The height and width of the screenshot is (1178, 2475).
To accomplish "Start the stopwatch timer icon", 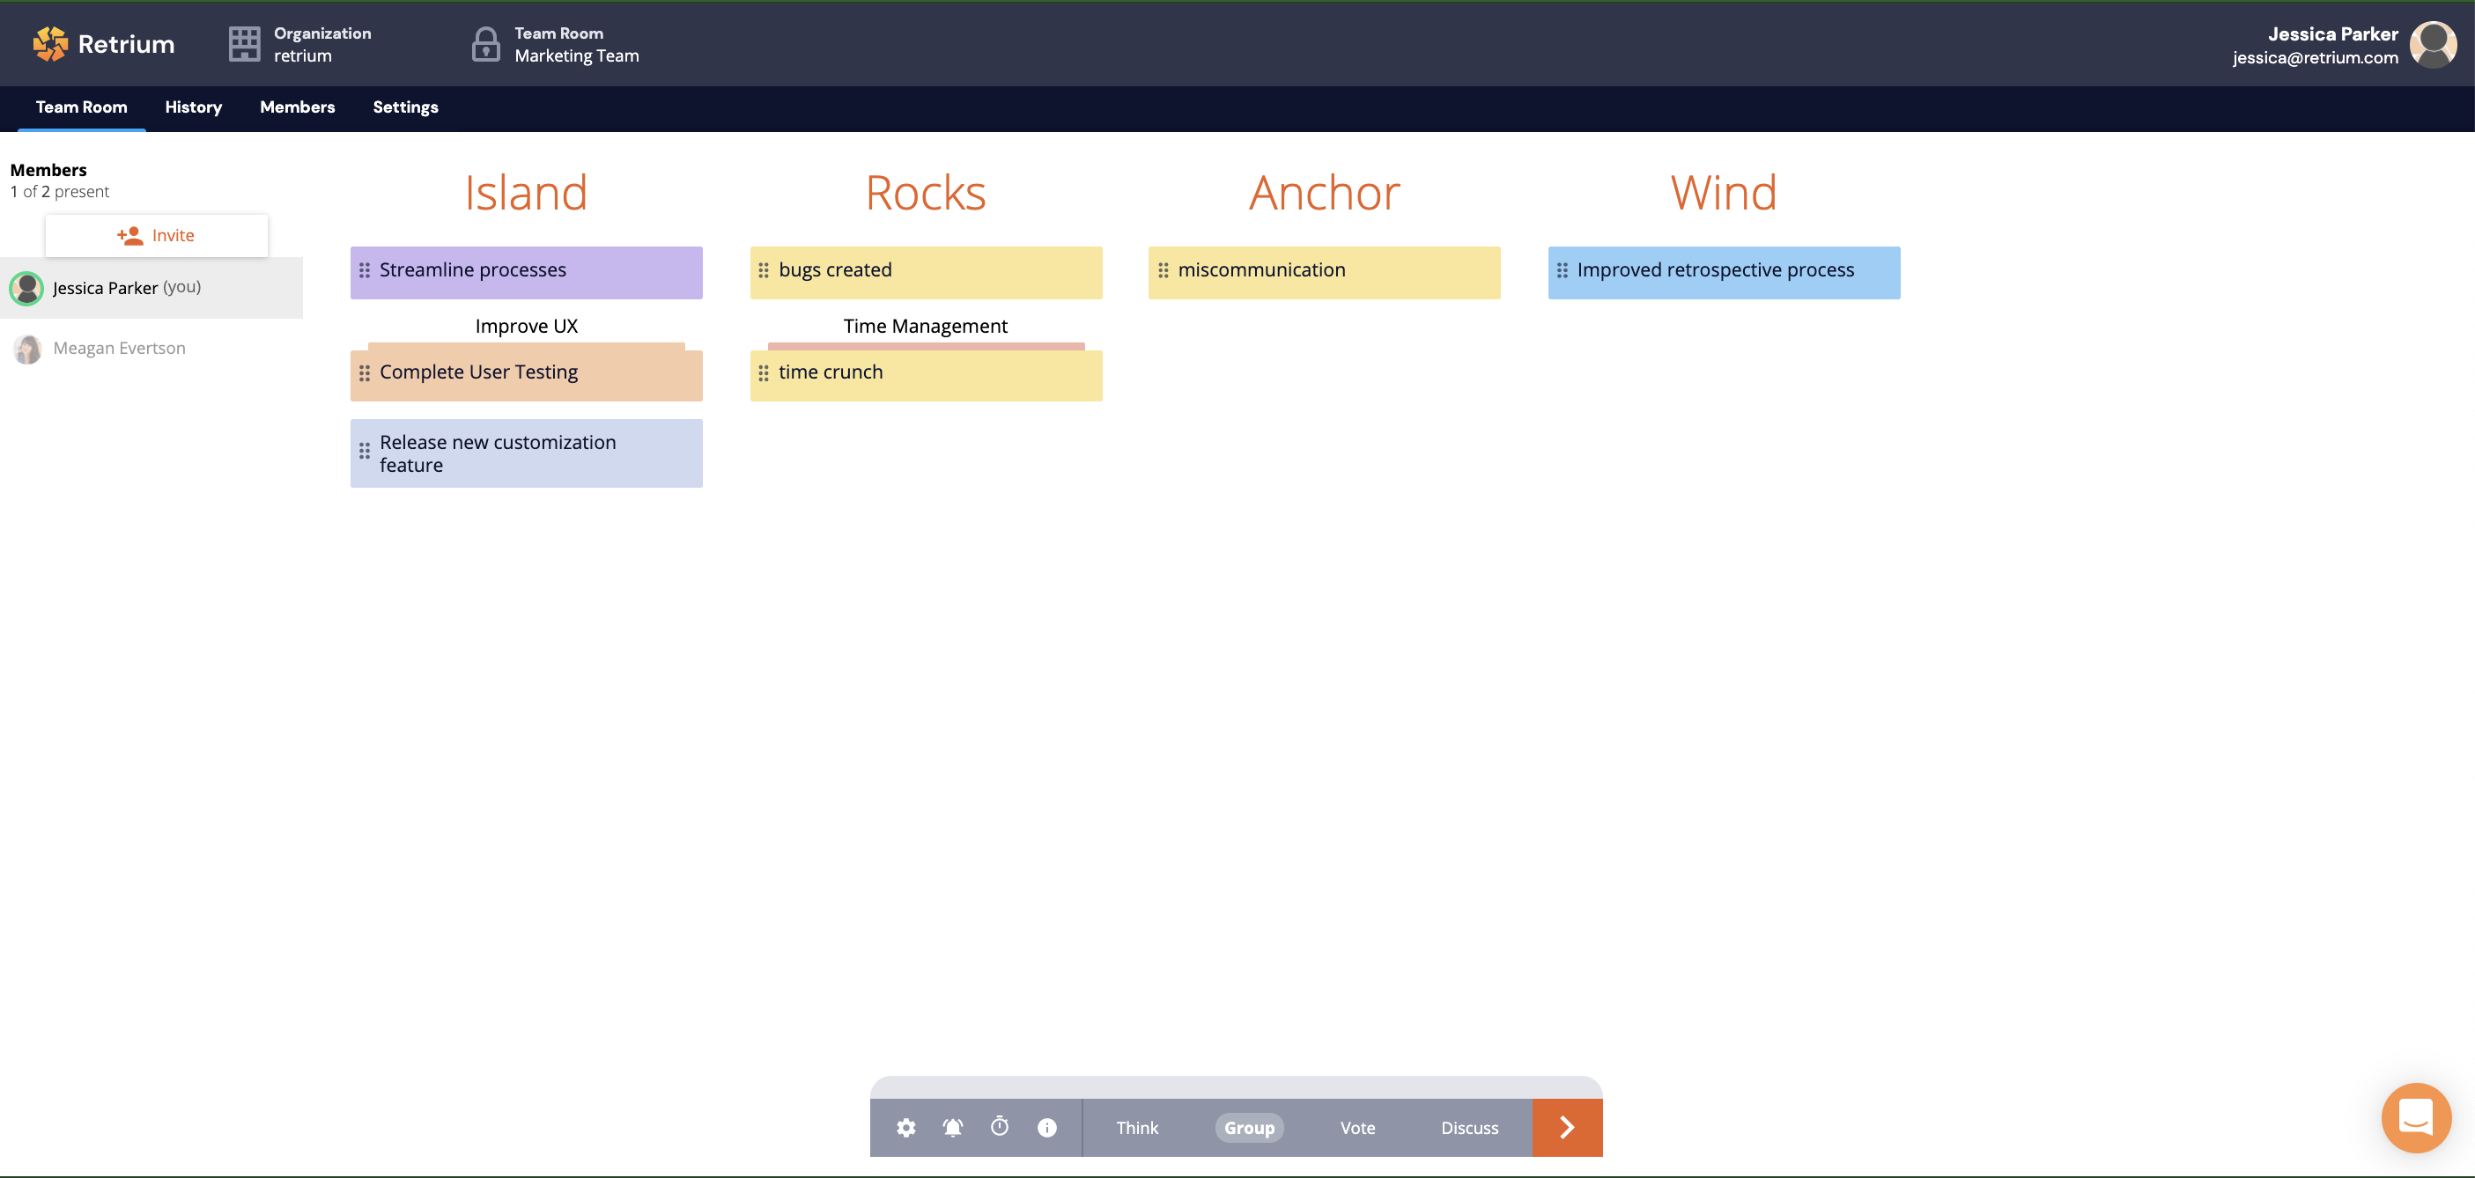I will coord(999,1126).
